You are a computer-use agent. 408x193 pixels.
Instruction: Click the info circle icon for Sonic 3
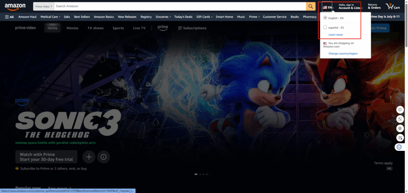coord(104,157)
